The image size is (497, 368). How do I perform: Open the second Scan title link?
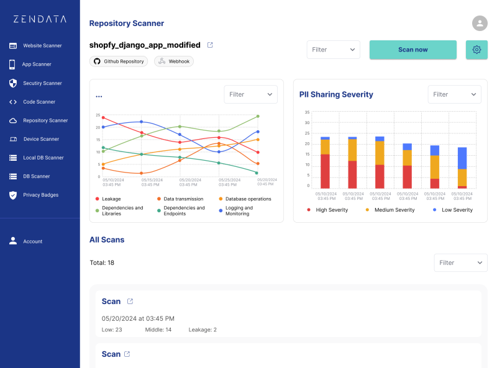click(111, 354)
